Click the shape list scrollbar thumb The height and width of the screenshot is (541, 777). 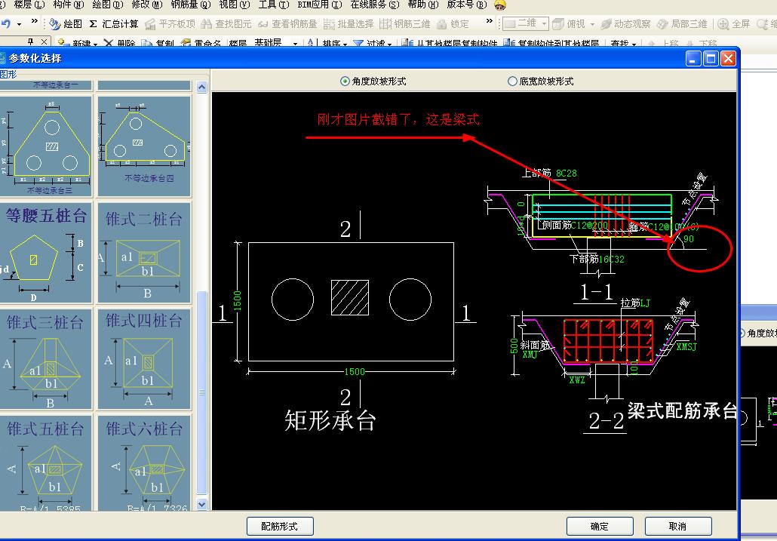tap(201, 392)
